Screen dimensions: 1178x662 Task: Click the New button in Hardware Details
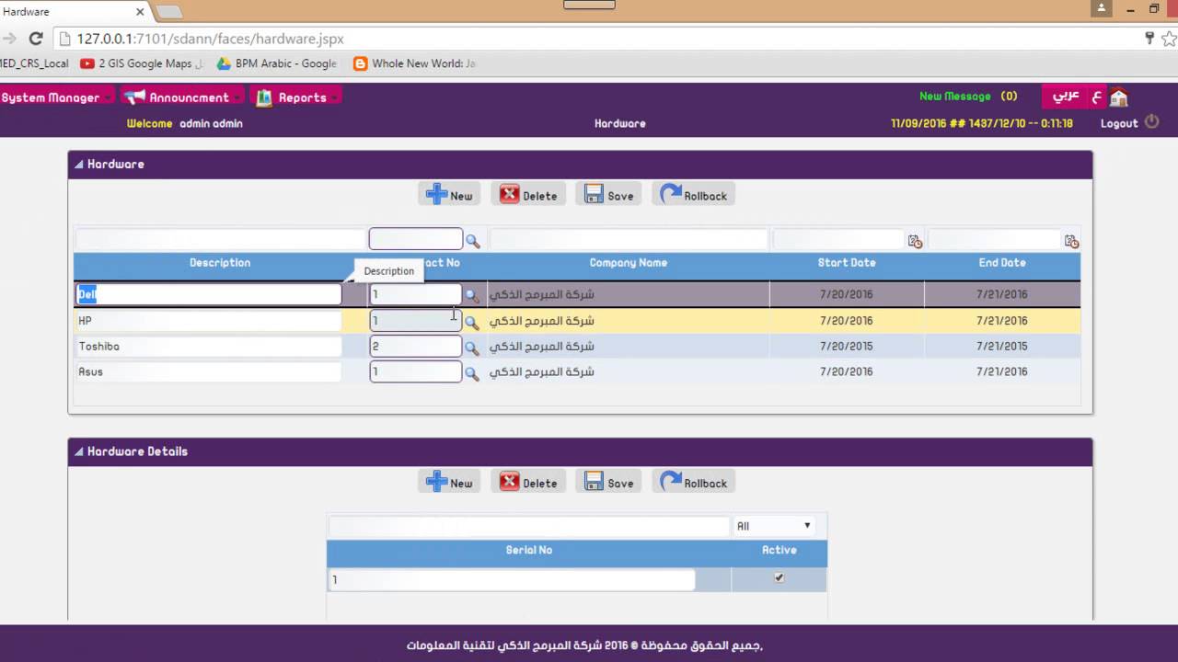449,483
